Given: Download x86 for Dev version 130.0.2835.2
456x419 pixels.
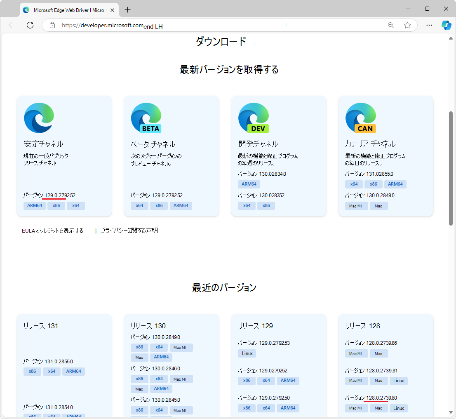Looking at the screenshot, I should point(266,206).
